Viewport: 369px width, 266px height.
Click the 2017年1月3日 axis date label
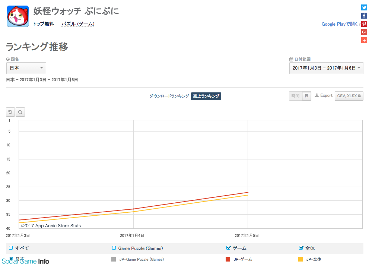click(18, 235)
